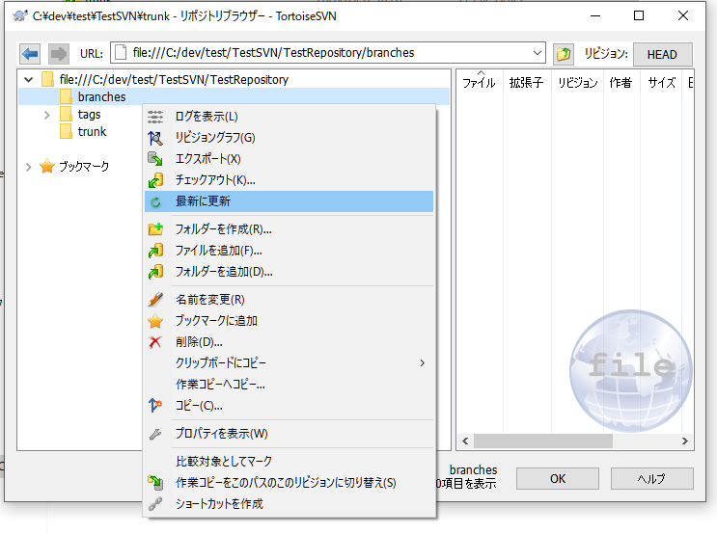Click the pencil icon for 名前を変更
Screen dimensions: 717x534
coord(155,299)
